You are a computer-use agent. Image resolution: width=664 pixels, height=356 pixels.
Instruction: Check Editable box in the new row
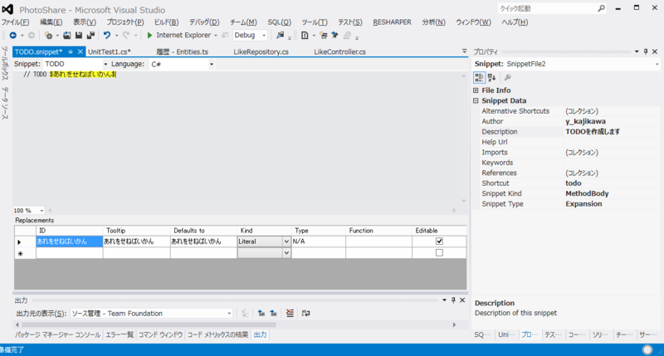tap(439, 253)
